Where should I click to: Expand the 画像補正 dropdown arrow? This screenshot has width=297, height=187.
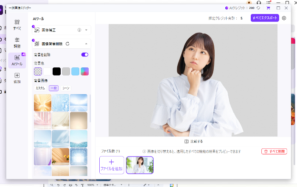(x=86, y=30)
